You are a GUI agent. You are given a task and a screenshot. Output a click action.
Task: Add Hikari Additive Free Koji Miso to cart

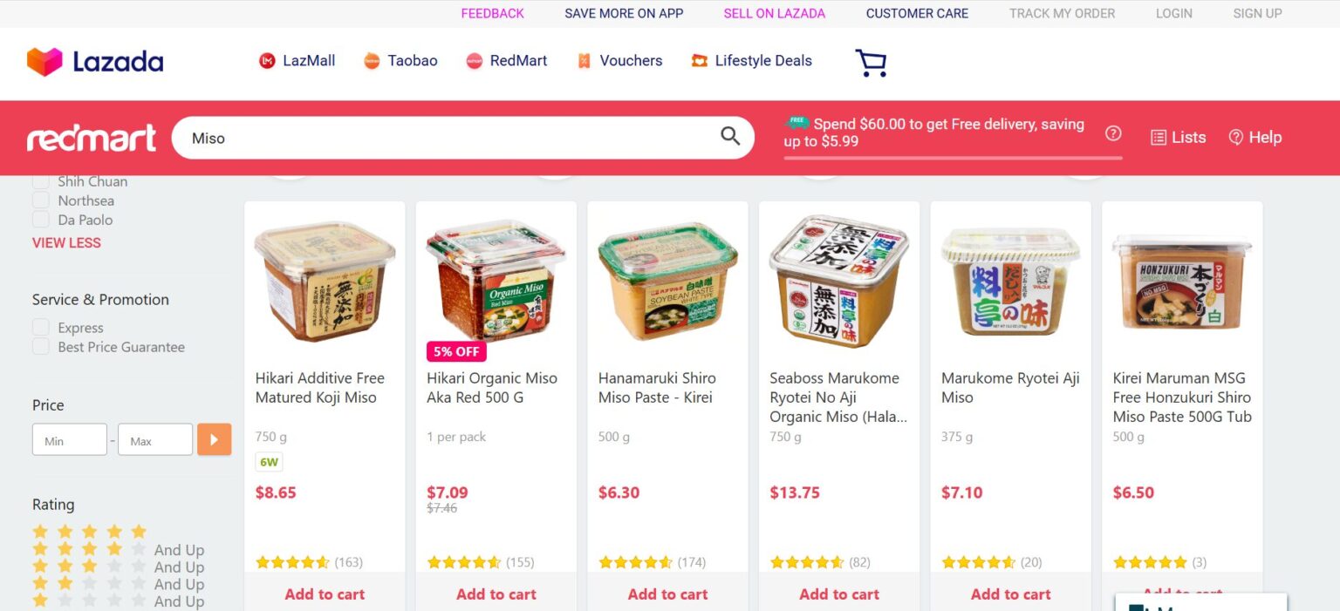pos(325,594)
